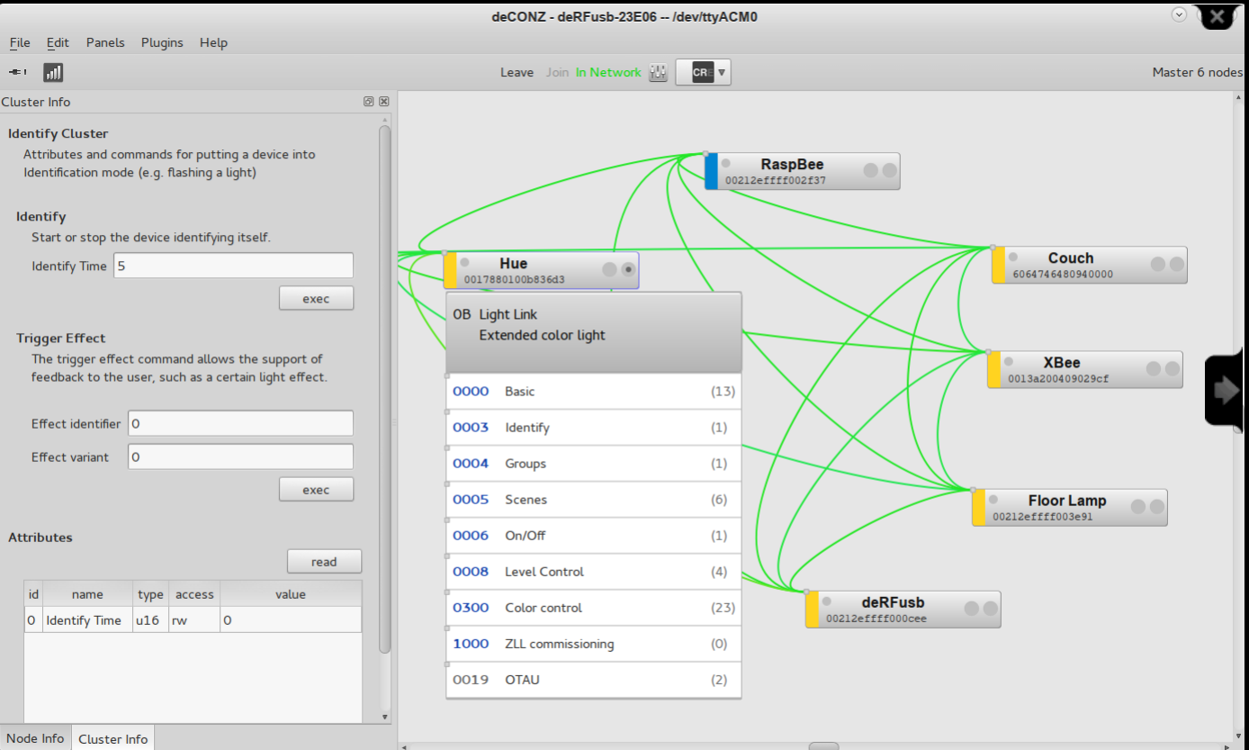Open the Plugins menu
The image size is (1249, 750).
(162, 42)
